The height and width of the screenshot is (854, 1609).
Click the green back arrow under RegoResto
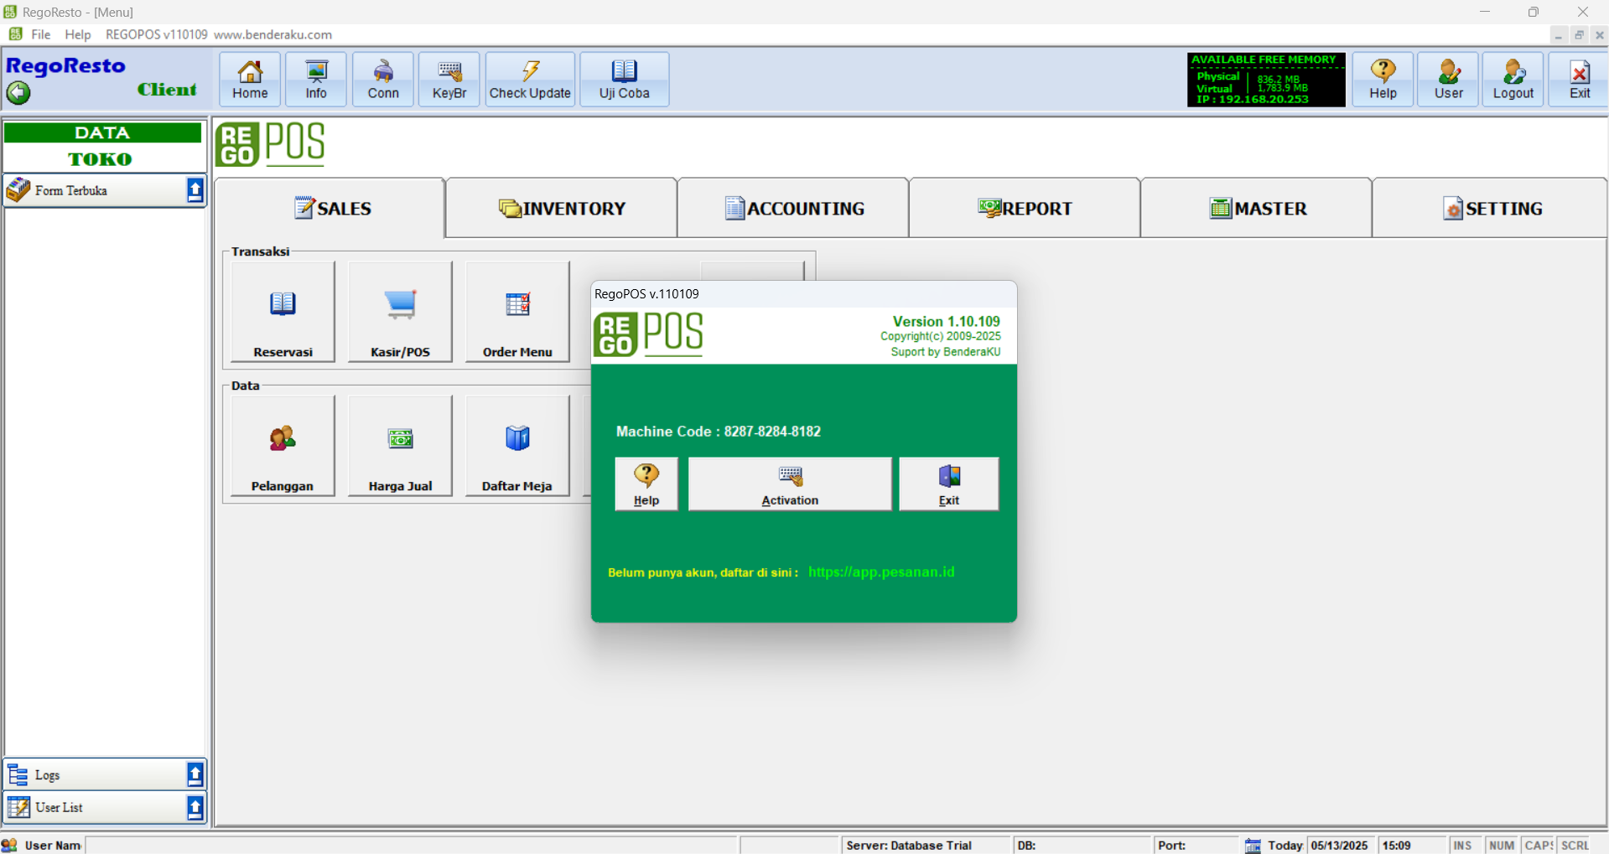(x=18, y=92)
